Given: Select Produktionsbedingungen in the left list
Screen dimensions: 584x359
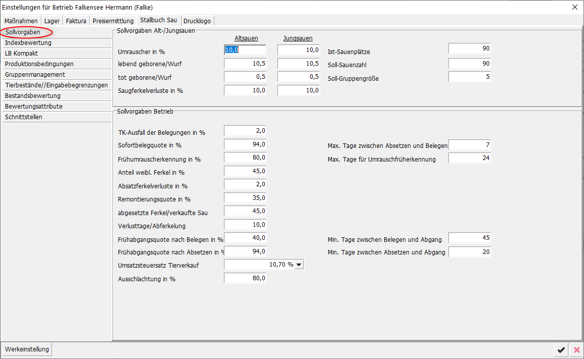Looking at the screenshot, I should click(x=39, y=64).
